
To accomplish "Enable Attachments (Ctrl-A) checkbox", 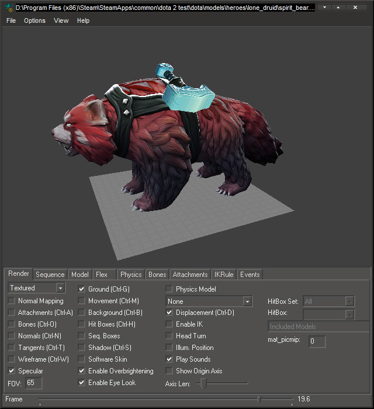I will click(x=12, y=313).
